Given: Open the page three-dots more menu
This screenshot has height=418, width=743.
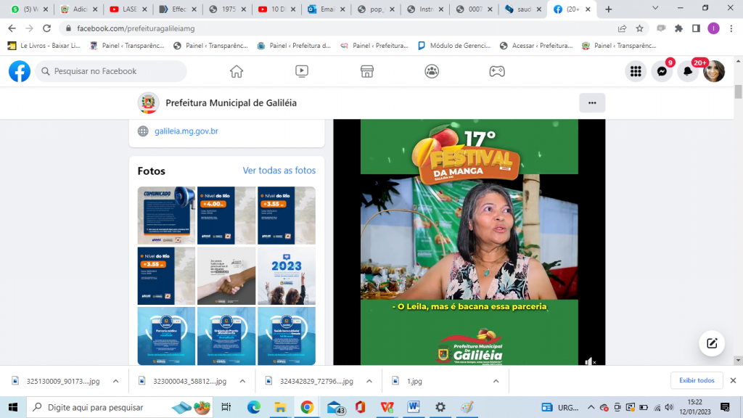Looking at the screenshot, I should coord(592,103).
